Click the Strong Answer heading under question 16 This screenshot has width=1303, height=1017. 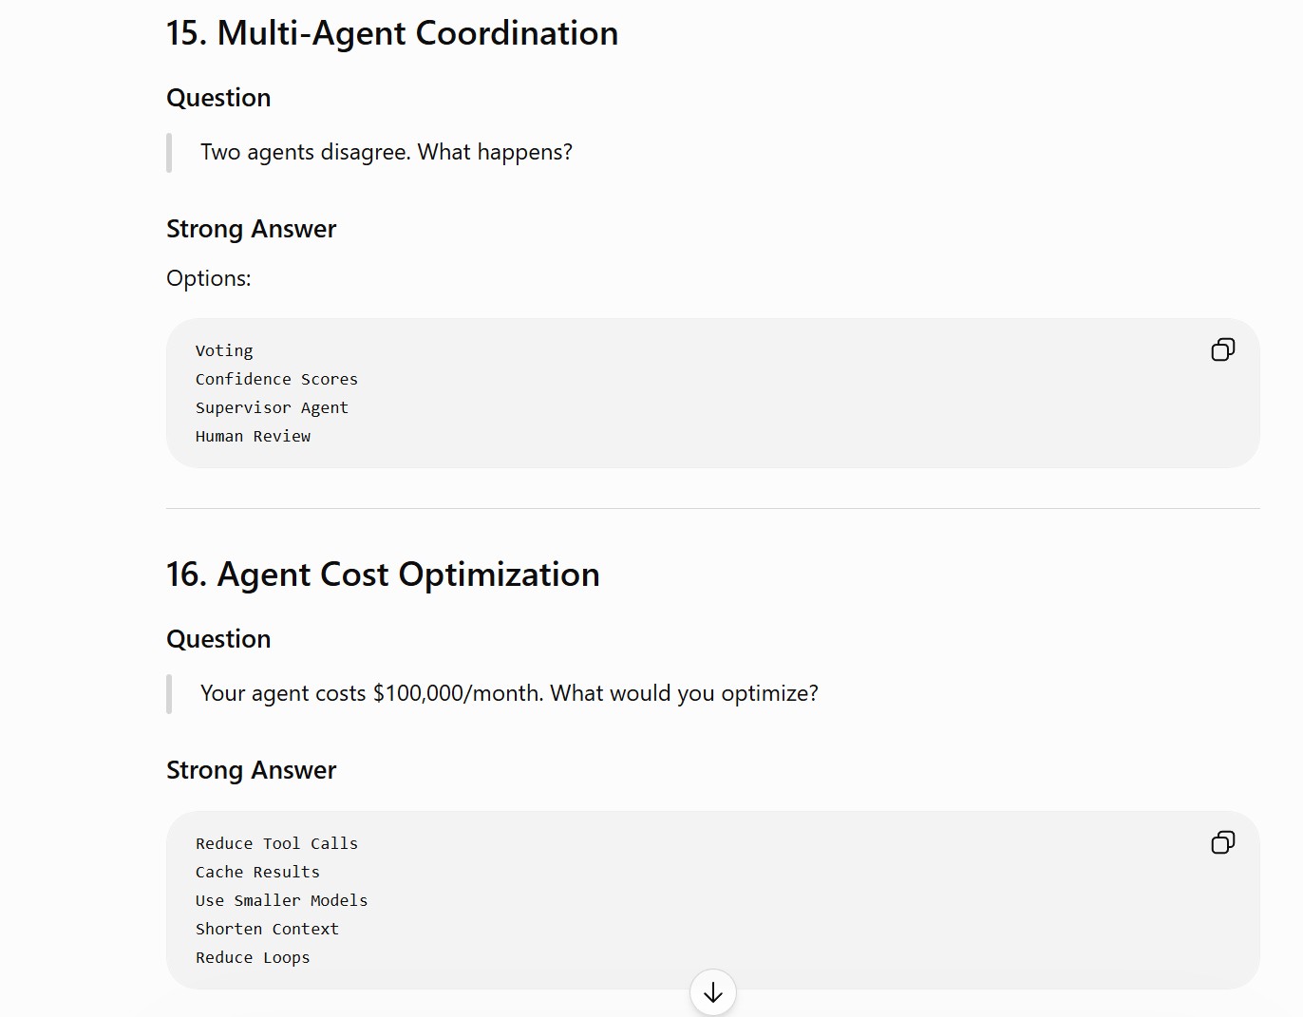[251, 770]
